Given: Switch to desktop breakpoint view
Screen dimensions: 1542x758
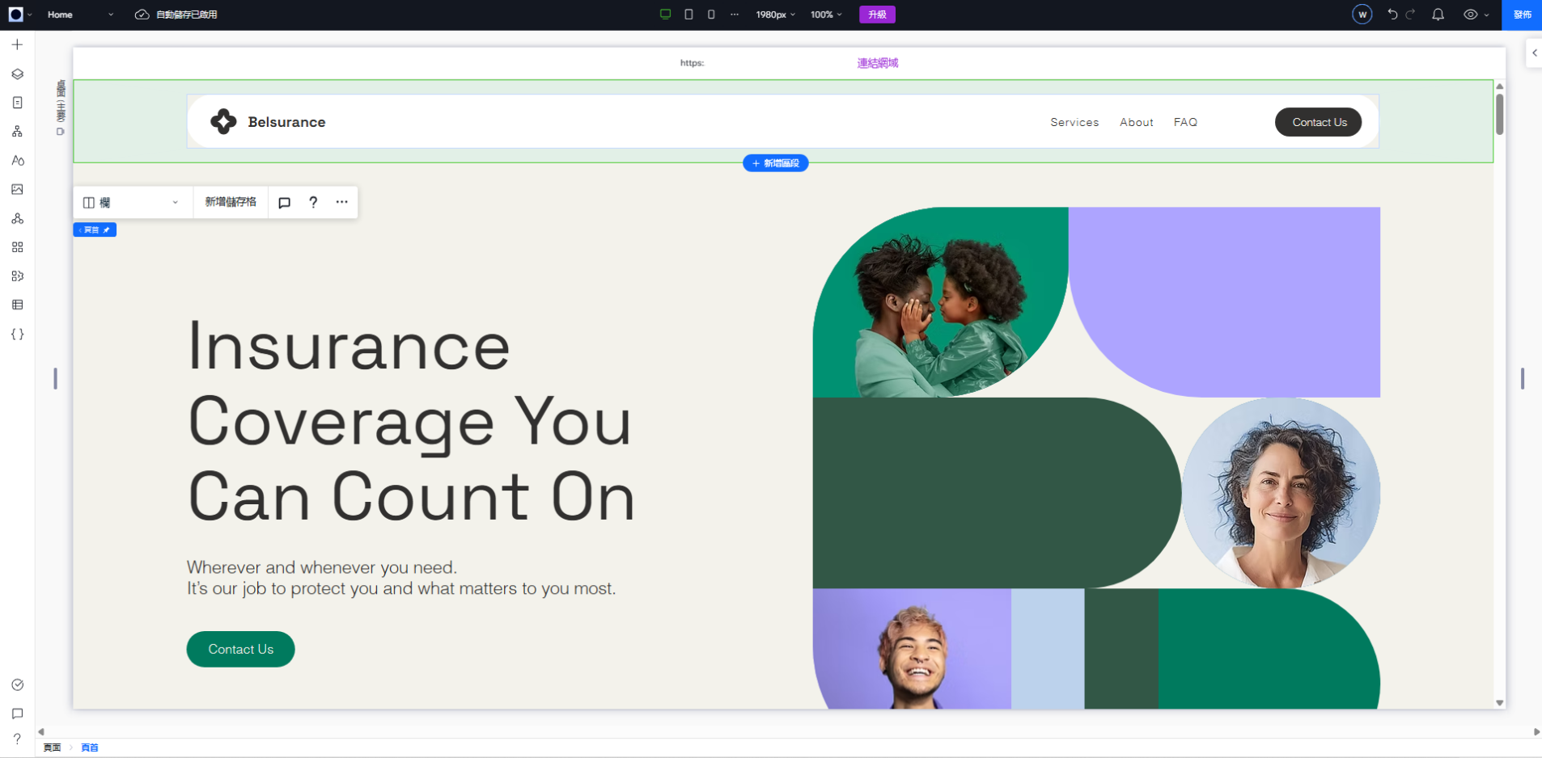Looking at the screenshot, I should click(665, 15).
